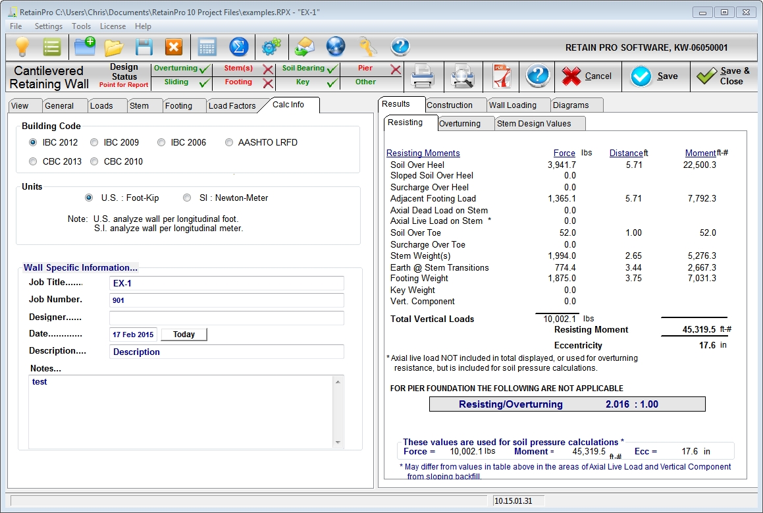The width and height of the screenshot is (763, 513).
Task: Open the Tools menu
Action: pos(82,26)
